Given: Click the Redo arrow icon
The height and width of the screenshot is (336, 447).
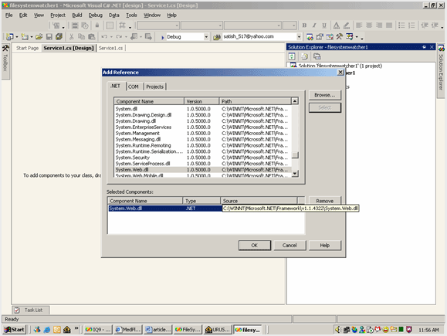Looking at the screenshot, I should [x=119, y=36].
